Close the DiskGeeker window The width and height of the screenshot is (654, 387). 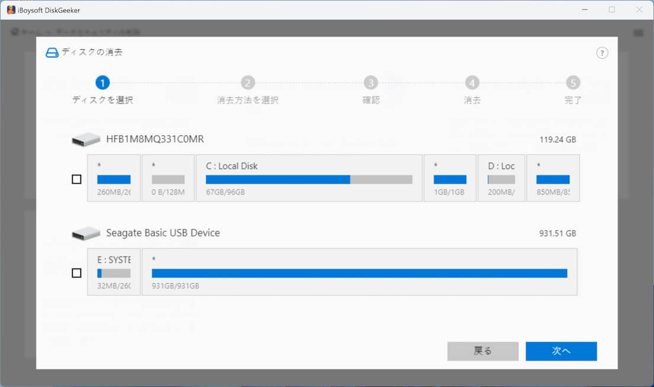coord(639,9)
